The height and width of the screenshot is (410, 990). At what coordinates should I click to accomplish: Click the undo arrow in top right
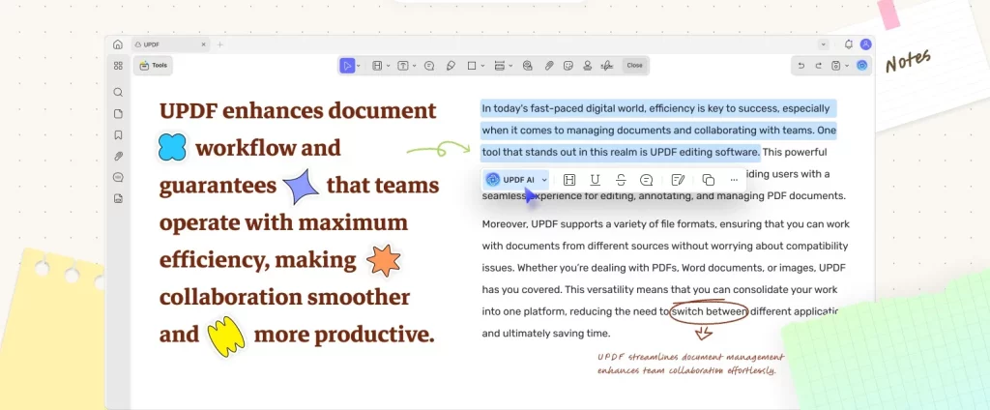point(801,66)
